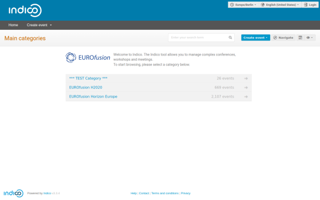Image resolution: width=320 pixels, height=200 pixels.
Task: Click the calendar view icon button
Action: pos(300,37)
